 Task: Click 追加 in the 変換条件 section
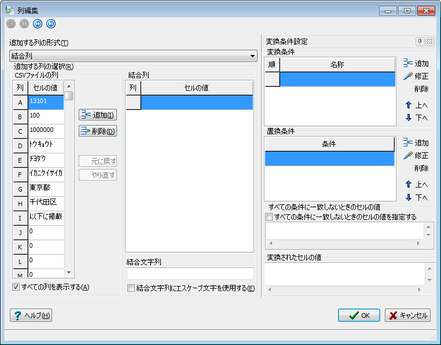tap(416, 64)
